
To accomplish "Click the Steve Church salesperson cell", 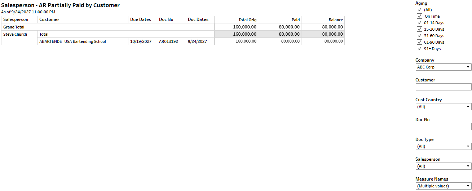I will pos(15,34).
